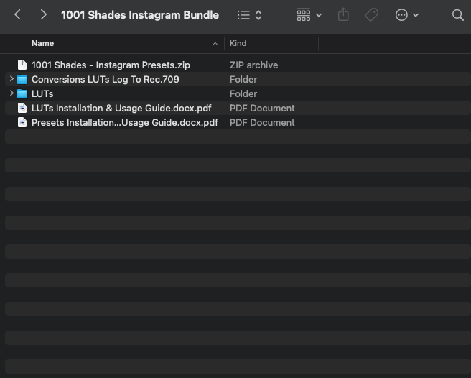
Task: Go back using the left chevron
Action: tap(18, 14)
